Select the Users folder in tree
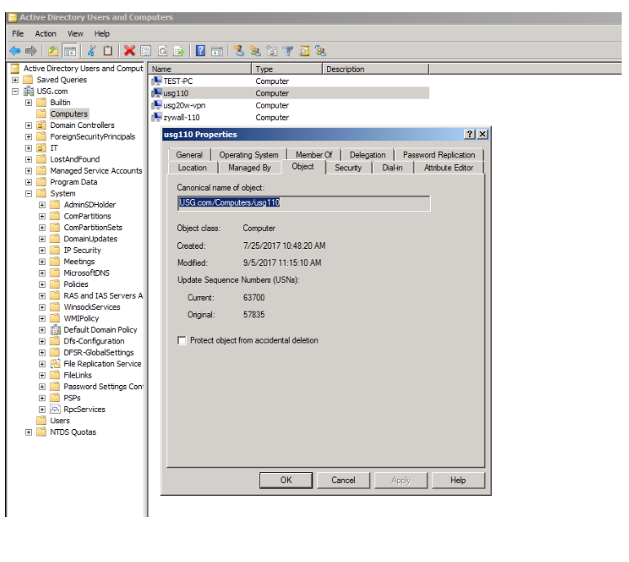Image resolution: width=629 pixels, height=562 pixels. click(60, 421)
